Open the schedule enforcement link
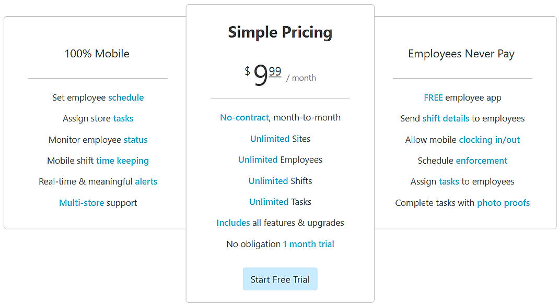 pyautogui.click(x=481, y=161)
